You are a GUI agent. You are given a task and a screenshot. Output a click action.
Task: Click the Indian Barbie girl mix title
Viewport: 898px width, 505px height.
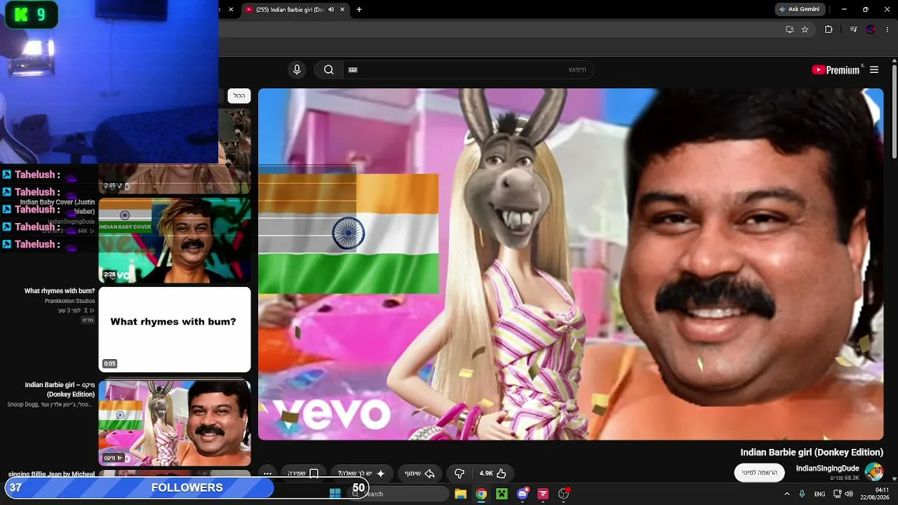(x=60, y=389)
